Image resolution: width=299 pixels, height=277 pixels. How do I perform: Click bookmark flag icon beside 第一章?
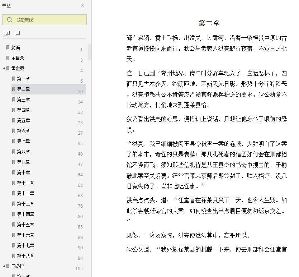[x=14, y=79]
